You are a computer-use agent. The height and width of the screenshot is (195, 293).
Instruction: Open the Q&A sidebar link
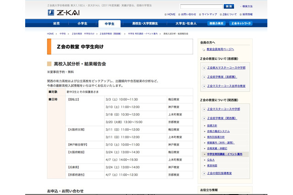[211, 160]
